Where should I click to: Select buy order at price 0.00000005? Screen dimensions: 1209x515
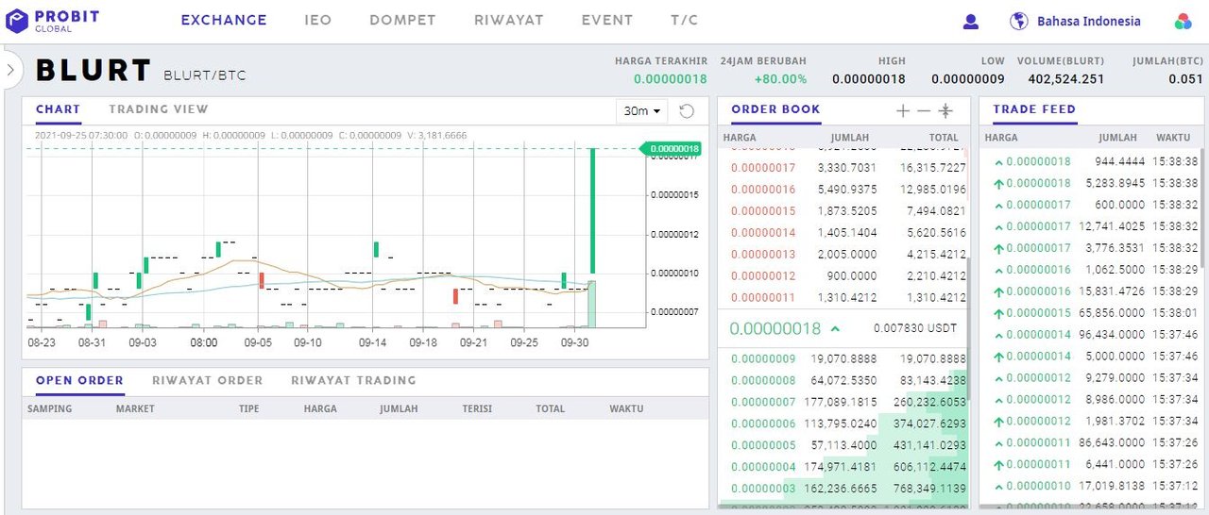pyautogui.click(x=843, y=446)
